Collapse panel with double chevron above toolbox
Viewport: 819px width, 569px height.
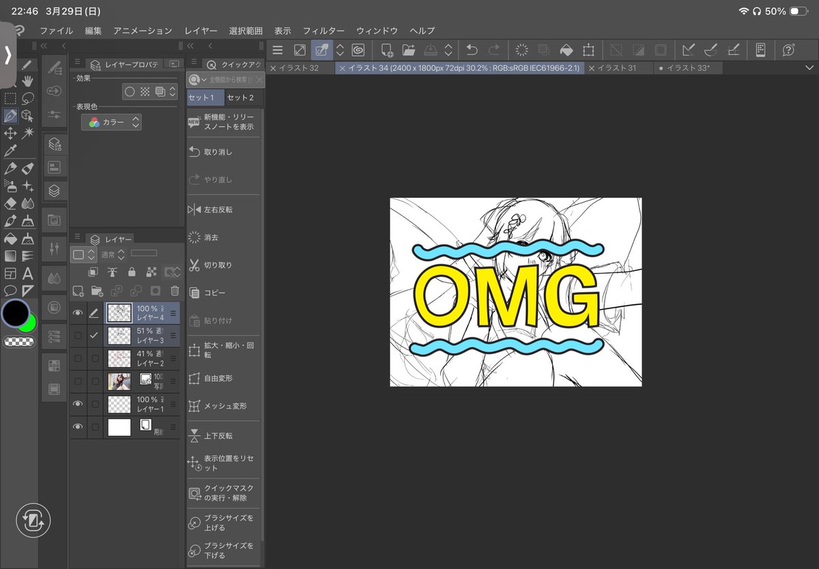(44, 46)
